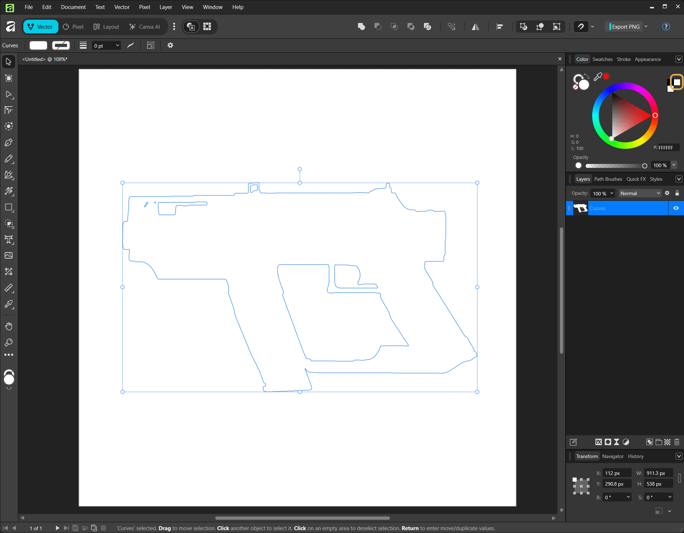684x533 pixels.
Task: Swap stroke and fill colors
Action: 586,75
